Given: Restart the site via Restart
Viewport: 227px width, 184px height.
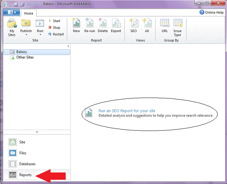Looking at the screenshot, I should 56,34.
